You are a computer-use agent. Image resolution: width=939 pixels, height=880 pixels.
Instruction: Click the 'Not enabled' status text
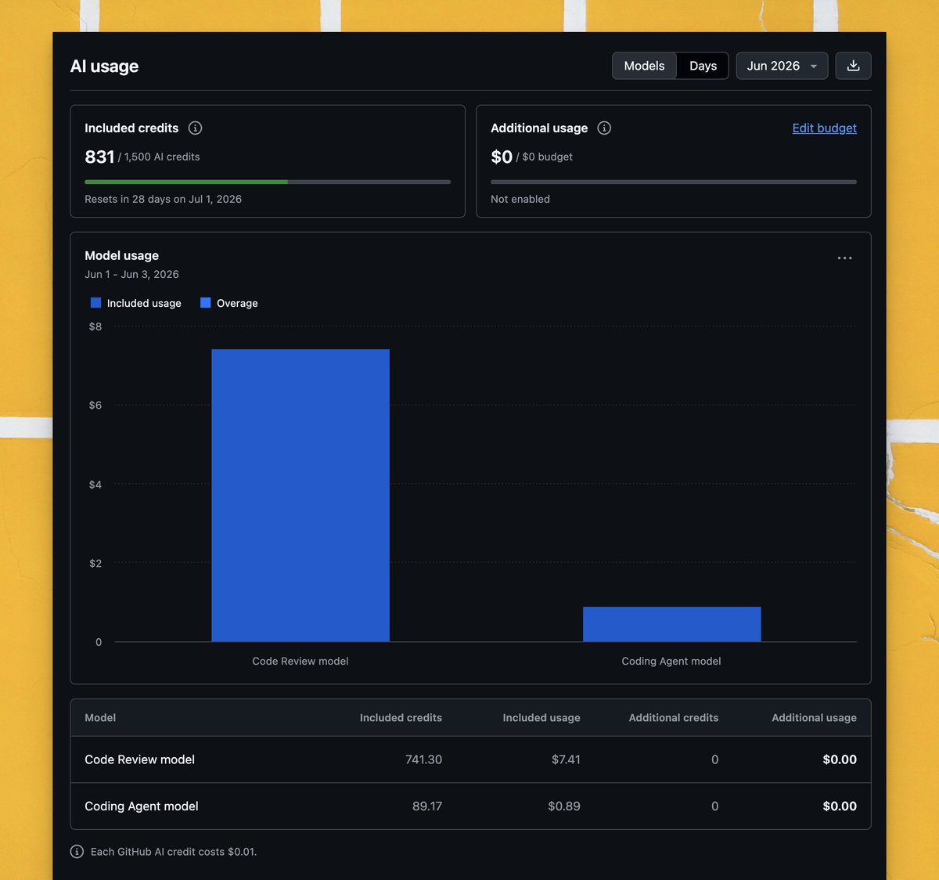(x=520, y=199)
